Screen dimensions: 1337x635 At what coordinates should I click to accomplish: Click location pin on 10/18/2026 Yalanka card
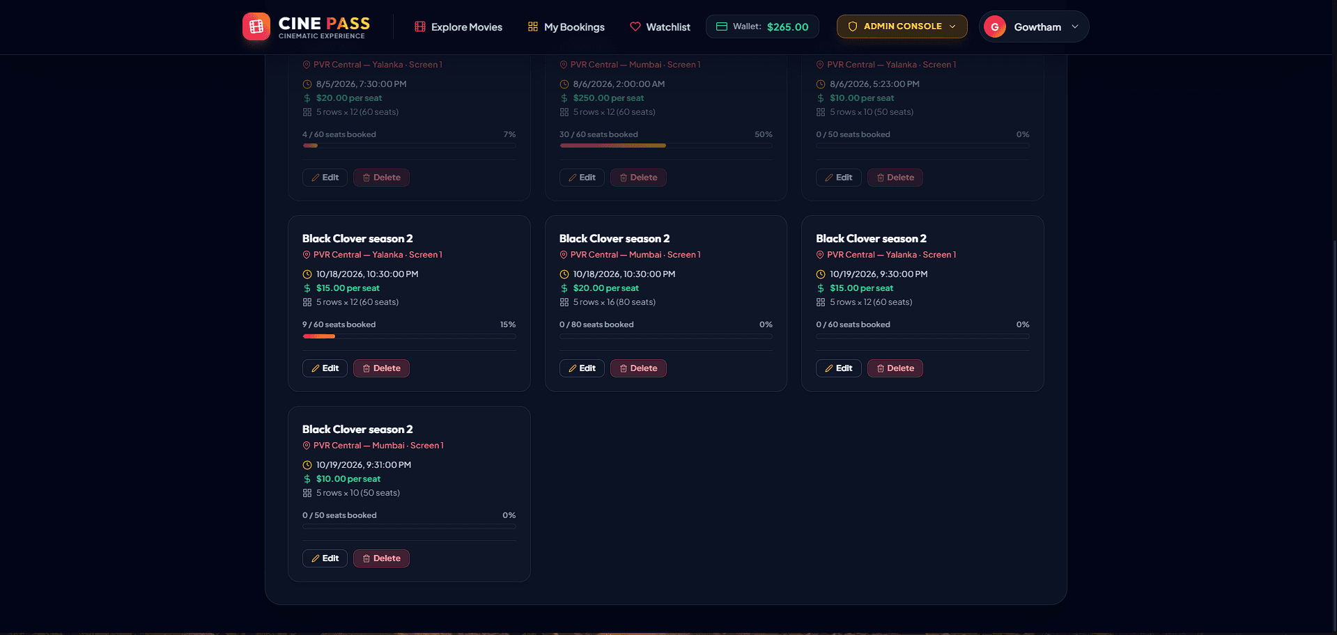[x=307, y=255]
